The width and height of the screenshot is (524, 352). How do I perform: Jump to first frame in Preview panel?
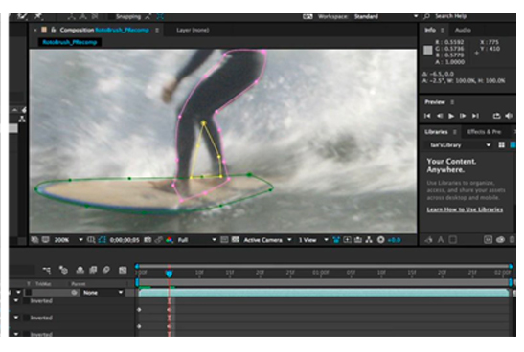427,116
